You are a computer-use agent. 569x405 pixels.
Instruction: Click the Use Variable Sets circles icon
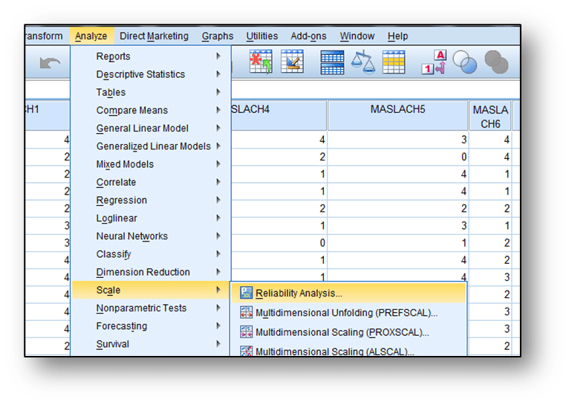click(465, 62)
